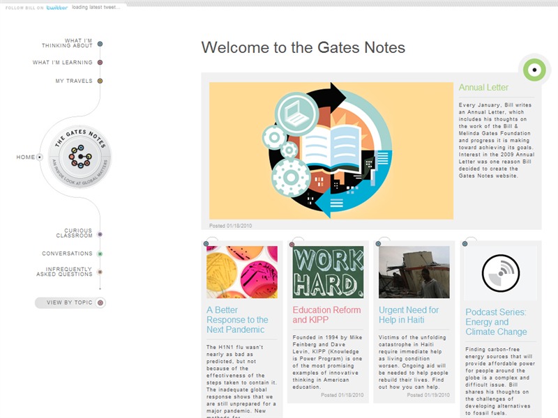Screen dimensions: 558x418
Task: Click Welcome to the Gates Notes heading
Action: [x=303, y=47]
